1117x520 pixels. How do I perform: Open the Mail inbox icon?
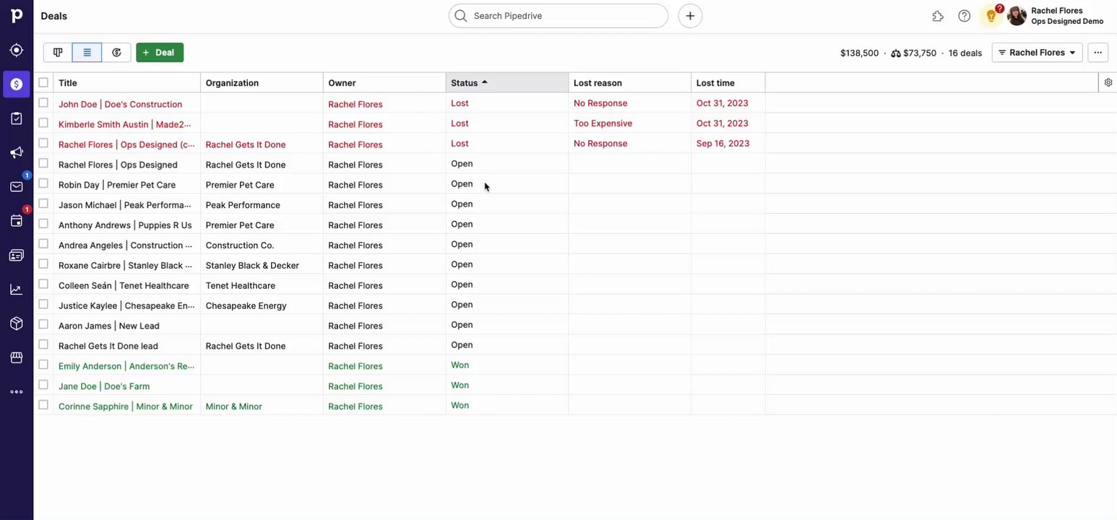16,187
